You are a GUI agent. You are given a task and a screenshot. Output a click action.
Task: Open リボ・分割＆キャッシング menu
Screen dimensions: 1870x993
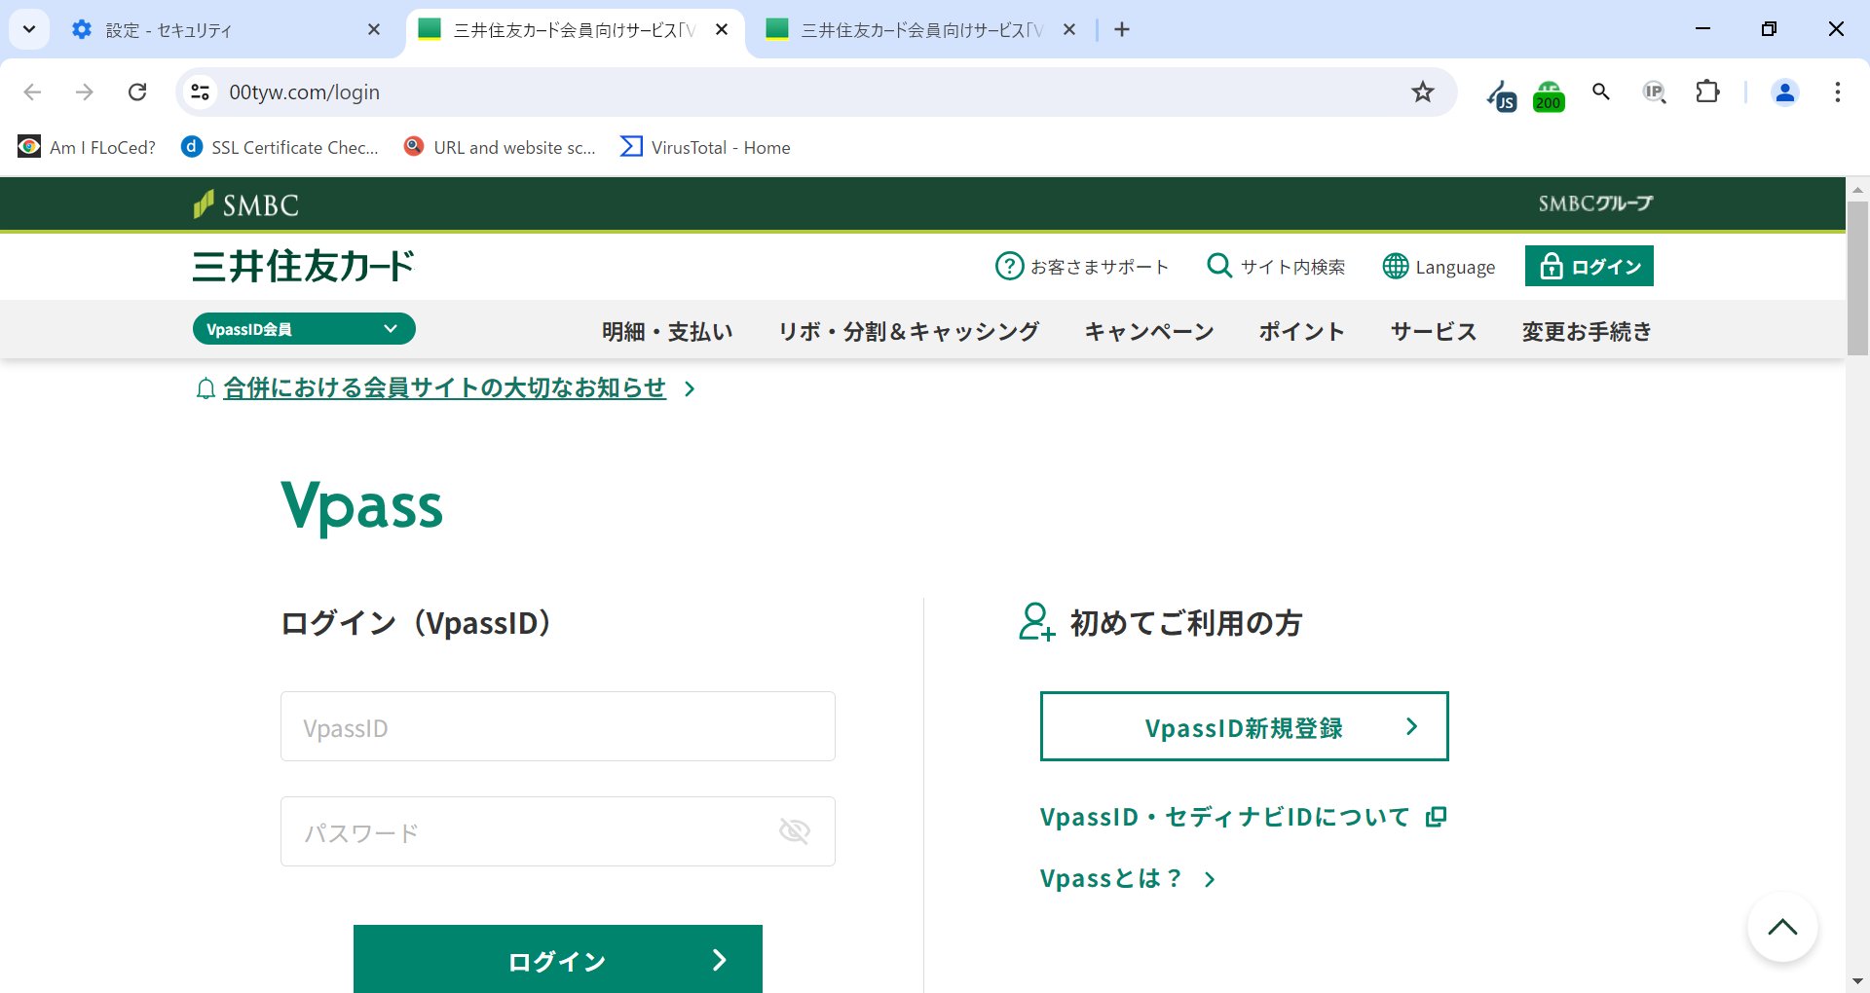(909, 331)
